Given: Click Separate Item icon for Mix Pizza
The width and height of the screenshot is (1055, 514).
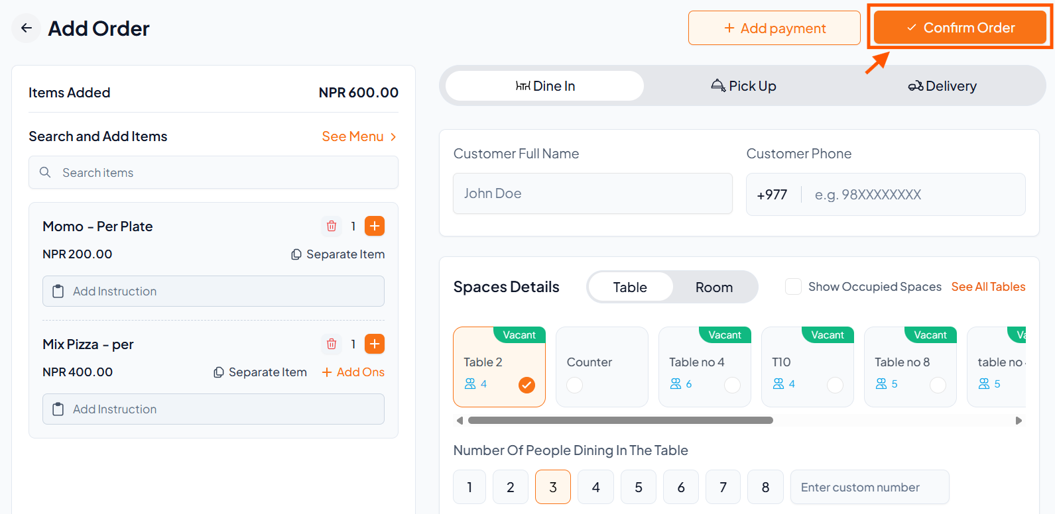Looking at the screenshot, I should (219, 372).
